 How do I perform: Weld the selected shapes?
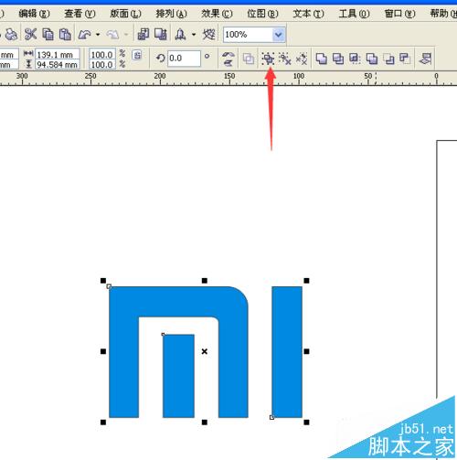[322, 59]
